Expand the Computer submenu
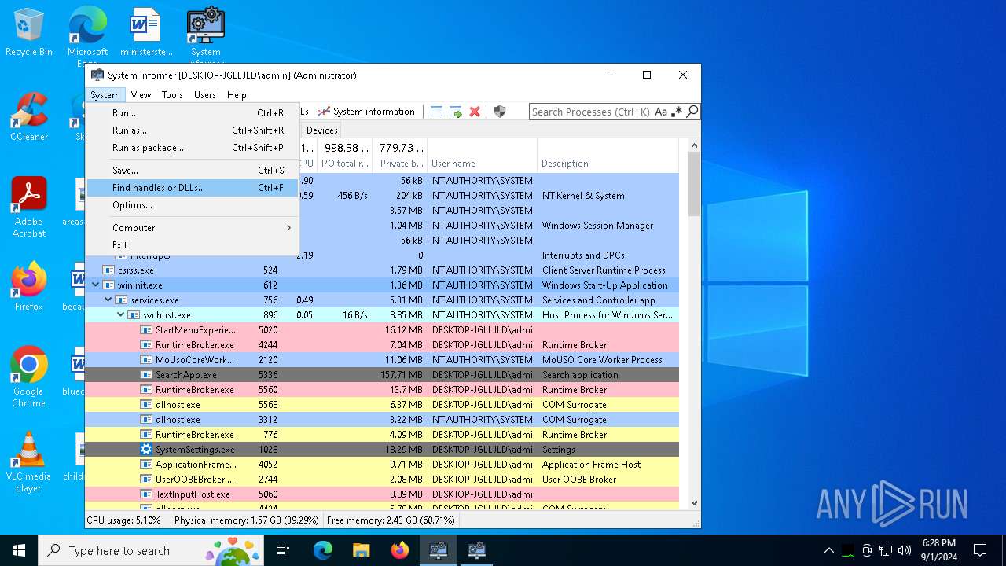The image size is (1006, 566). pos(193,228)
